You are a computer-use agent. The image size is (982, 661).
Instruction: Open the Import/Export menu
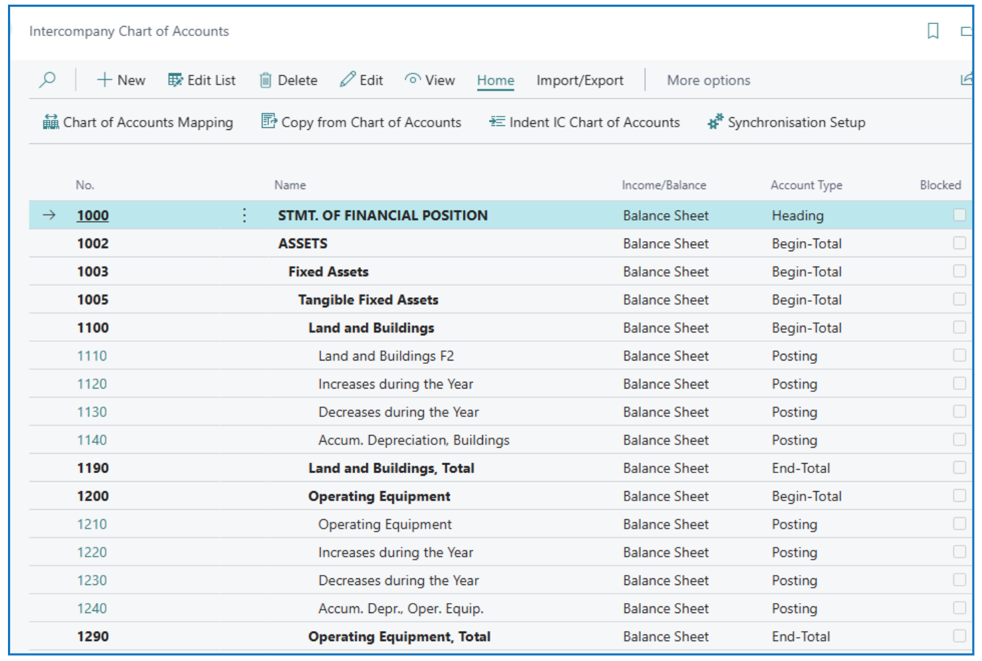tap(580, 80)
